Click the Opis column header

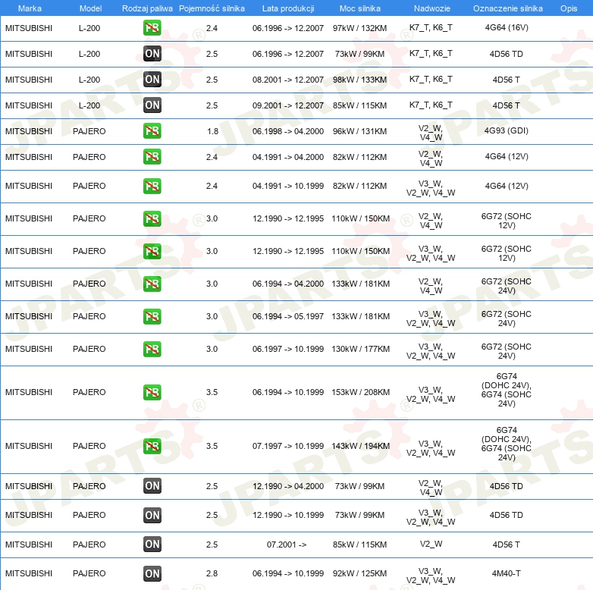pyautogui.click(x=568, y=8)
